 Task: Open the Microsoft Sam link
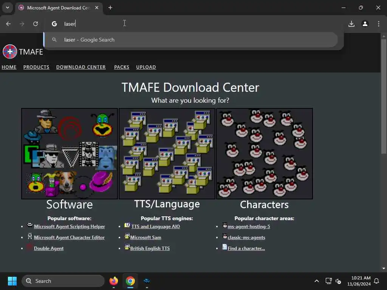(x=146, y=238)
